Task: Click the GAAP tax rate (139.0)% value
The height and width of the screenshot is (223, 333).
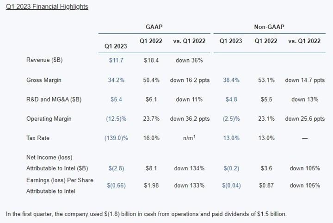Action: [x=116, y=138]
